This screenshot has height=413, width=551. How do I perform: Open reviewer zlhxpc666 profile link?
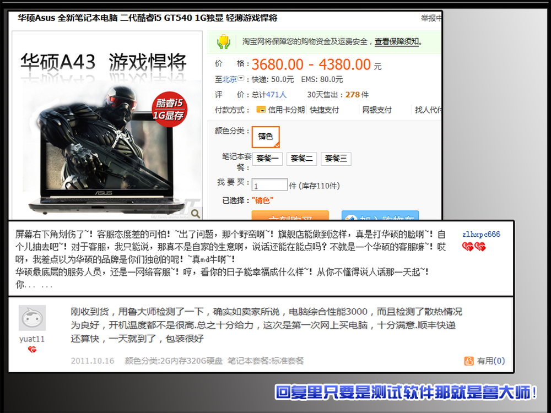click(x=481, y=235)
